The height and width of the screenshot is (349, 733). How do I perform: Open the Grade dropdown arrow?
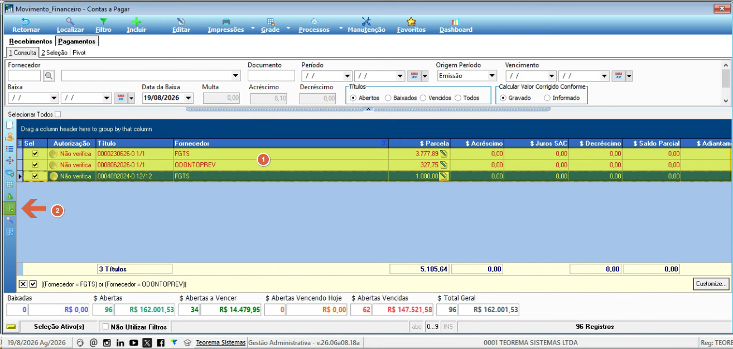click(288, 27)
